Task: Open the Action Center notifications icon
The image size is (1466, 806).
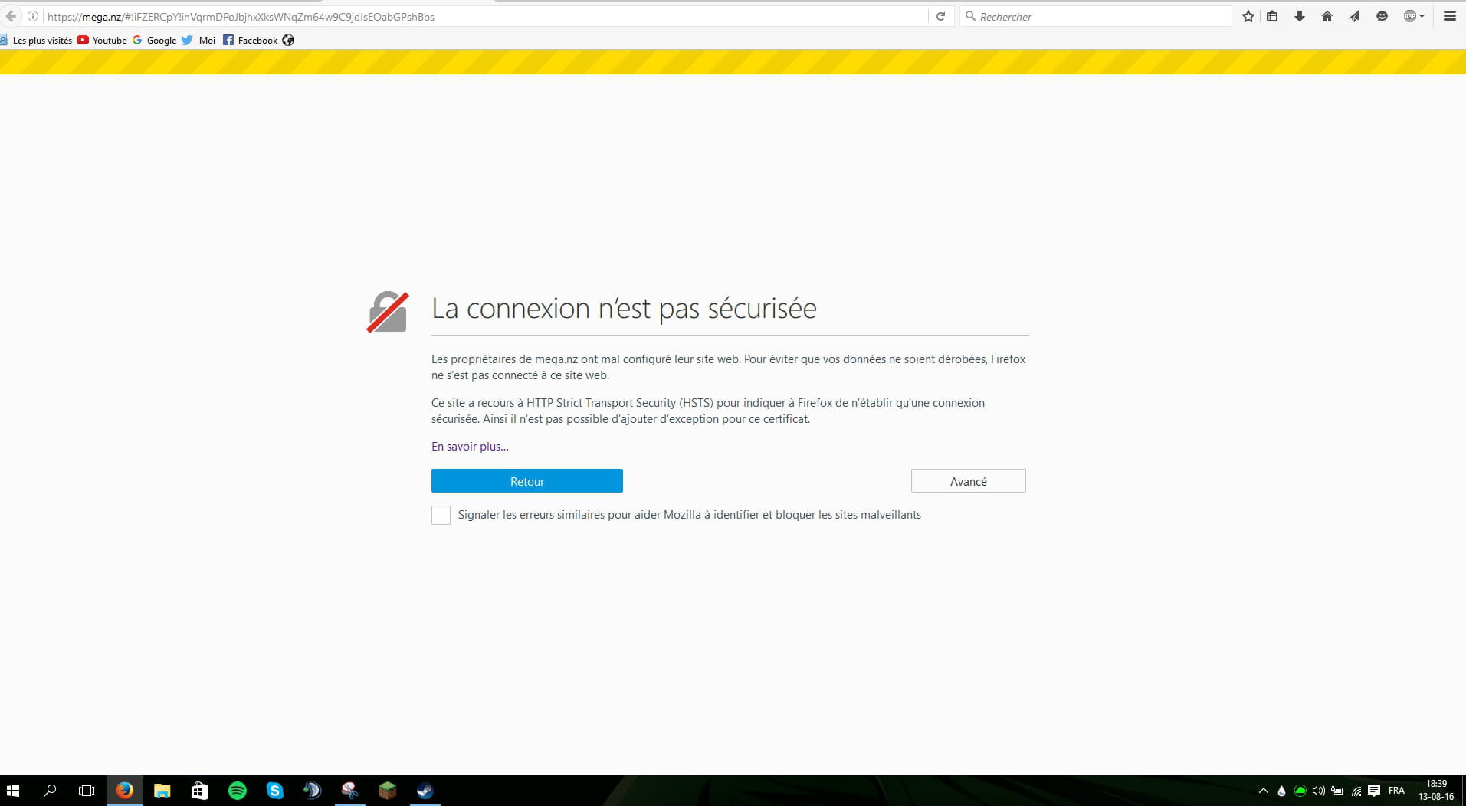Action: tap(1374, 791)
